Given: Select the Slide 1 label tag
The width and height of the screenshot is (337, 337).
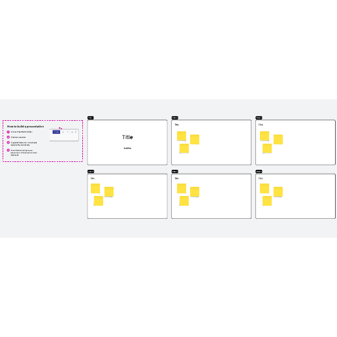Looking at the screenshot, I should click(x=91, y=118).
